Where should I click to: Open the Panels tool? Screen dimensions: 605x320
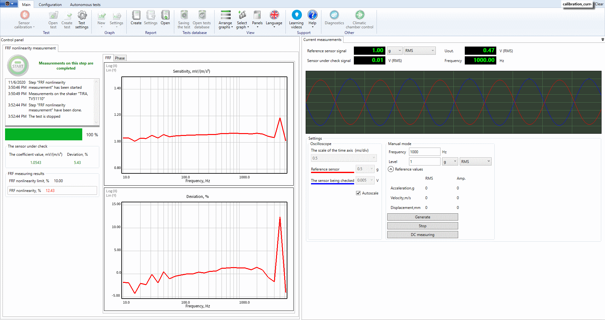(x=257, y=15)
